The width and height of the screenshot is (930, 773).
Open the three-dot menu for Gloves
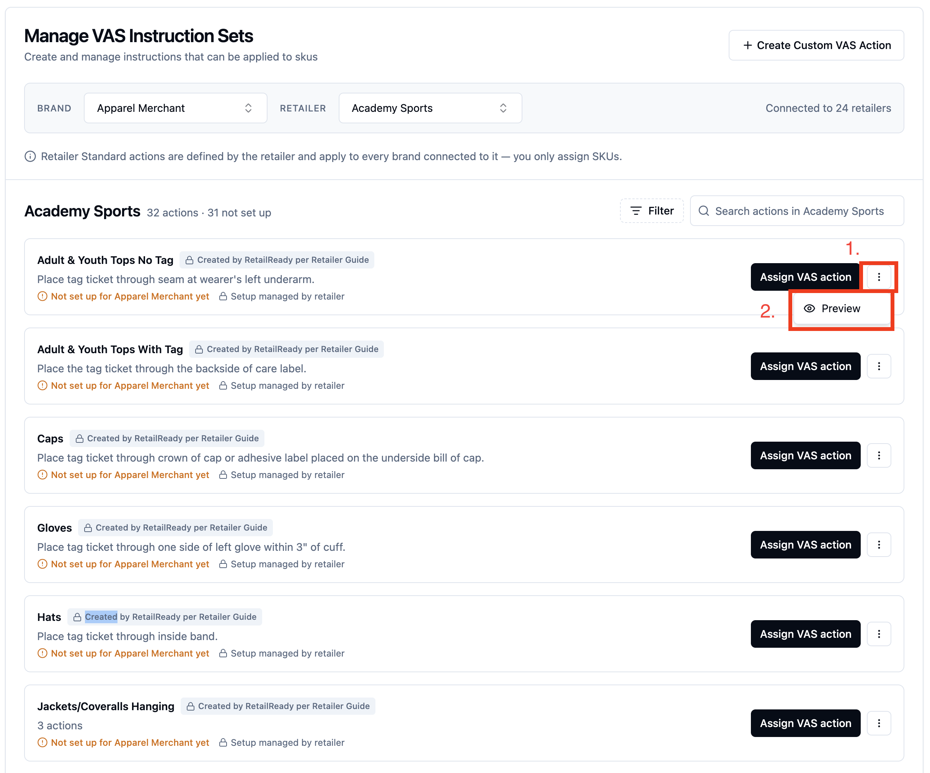879,545
